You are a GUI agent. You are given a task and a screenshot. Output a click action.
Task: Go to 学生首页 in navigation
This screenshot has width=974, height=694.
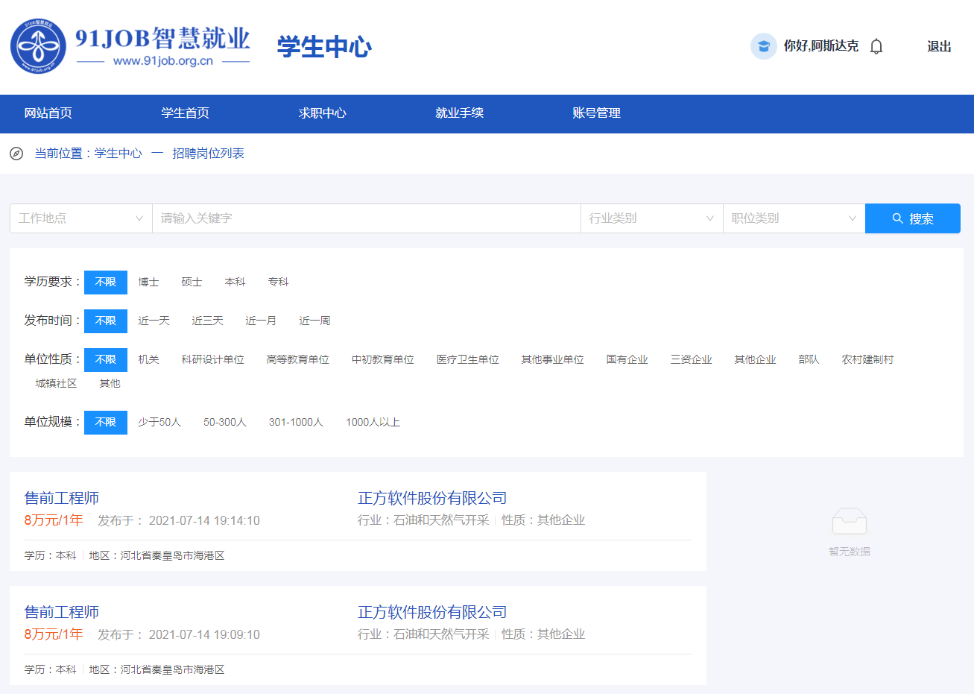click(x=185, y=113)
